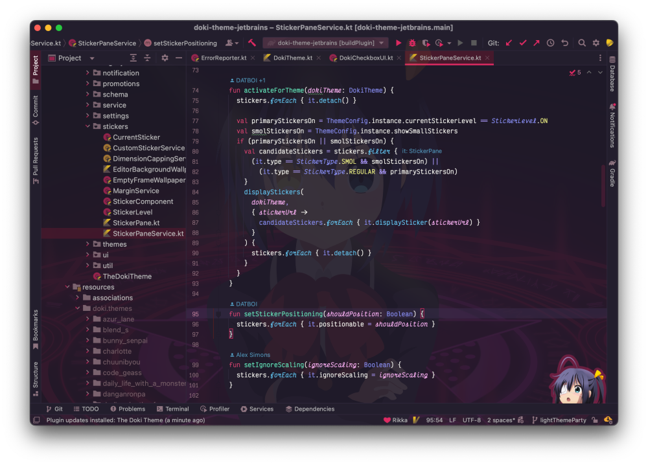Click UTF-8 encoding selector
This screenshot has height=465, width=648.
472,420
